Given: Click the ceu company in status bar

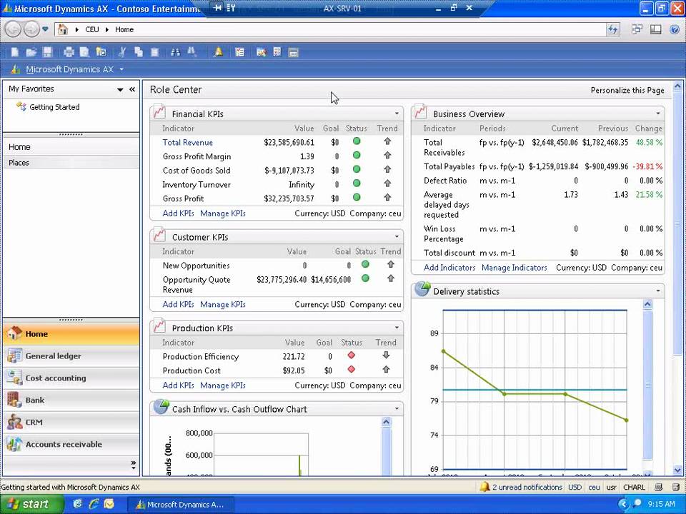Looking at the screenshot, I should (x=594, y=487).
